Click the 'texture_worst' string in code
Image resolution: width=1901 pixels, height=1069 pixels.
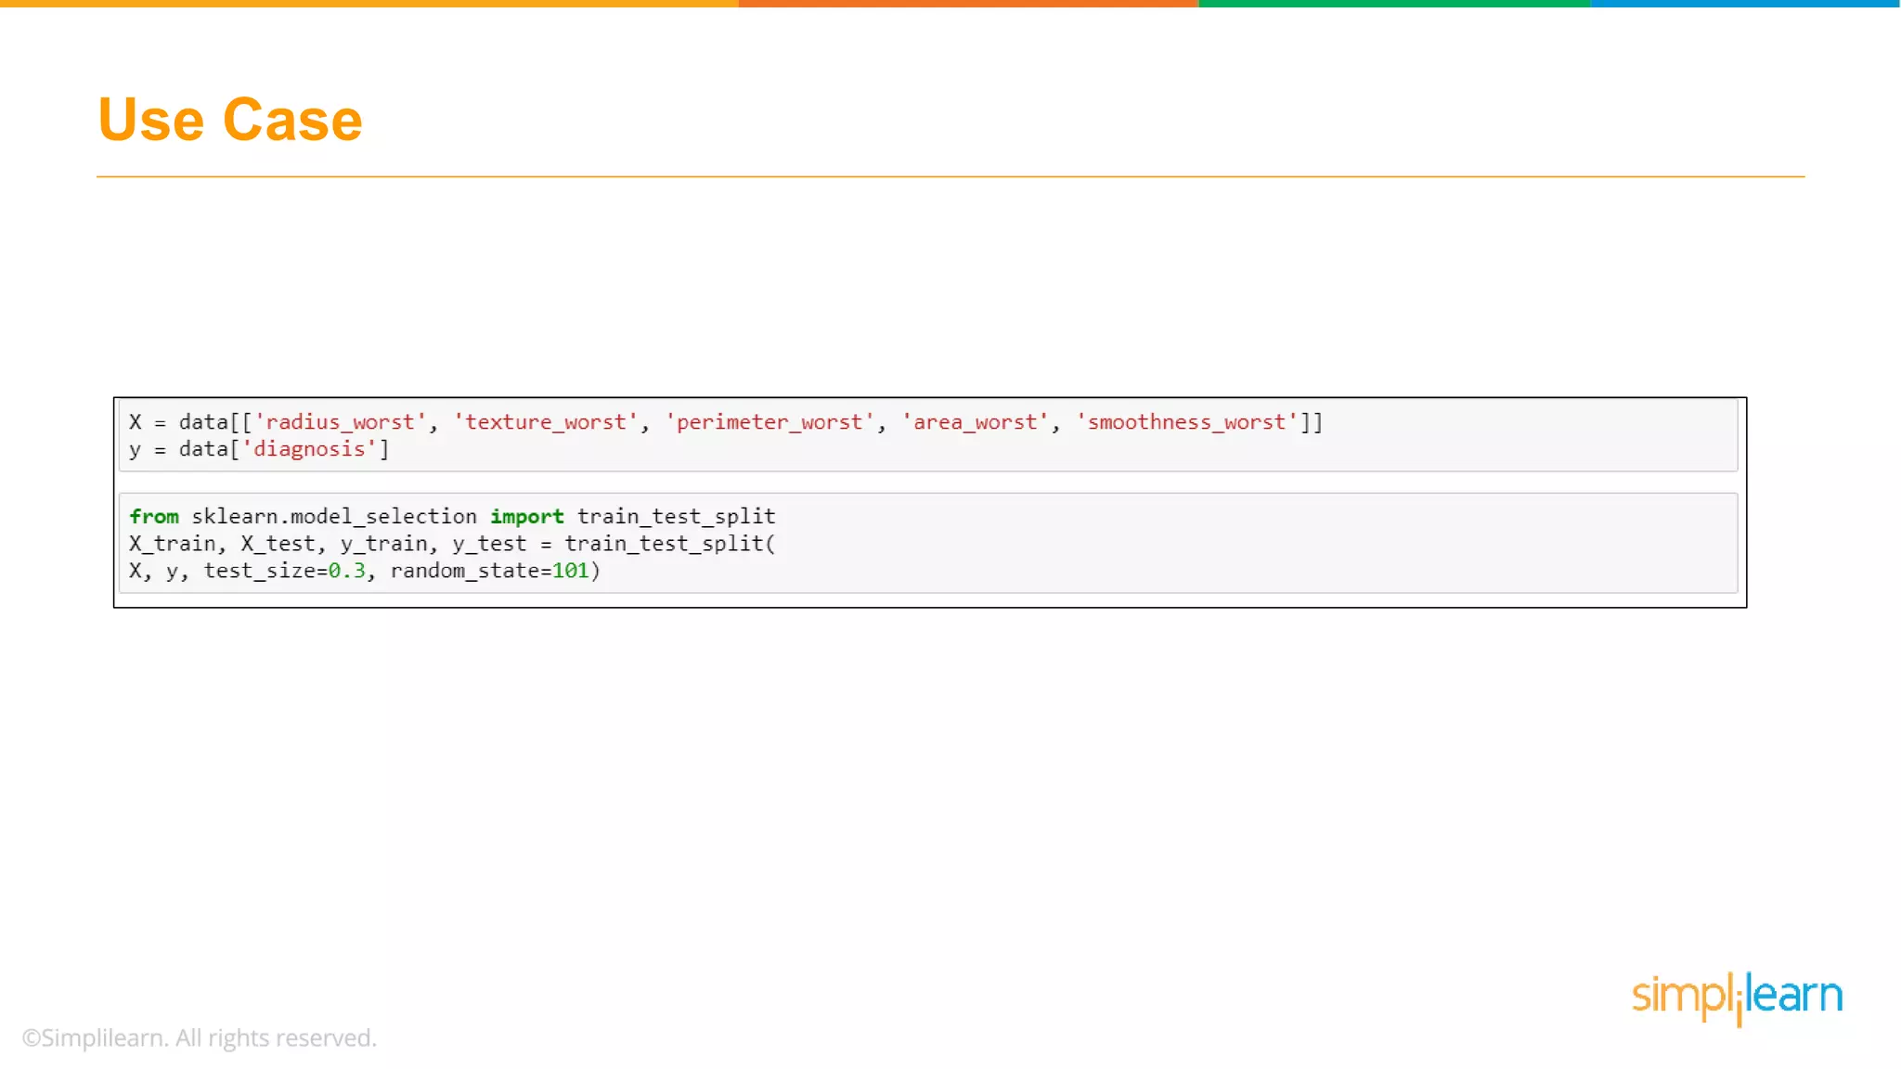pos(546,422)
